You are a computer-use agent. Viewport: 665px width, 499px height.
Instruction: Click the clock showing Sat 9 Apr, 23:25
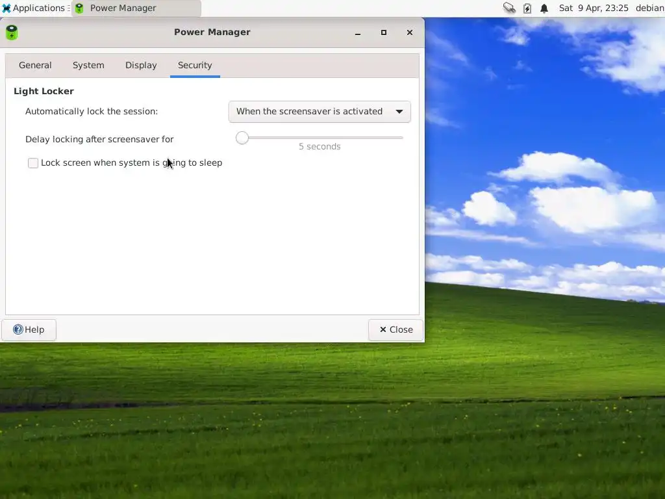594,8
